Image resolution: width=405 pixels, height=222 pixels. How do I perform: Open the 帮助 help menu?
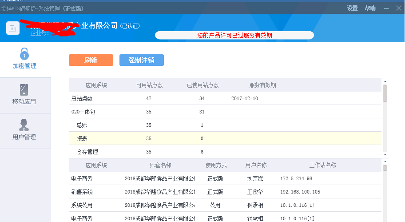click(x=370, y=8)
